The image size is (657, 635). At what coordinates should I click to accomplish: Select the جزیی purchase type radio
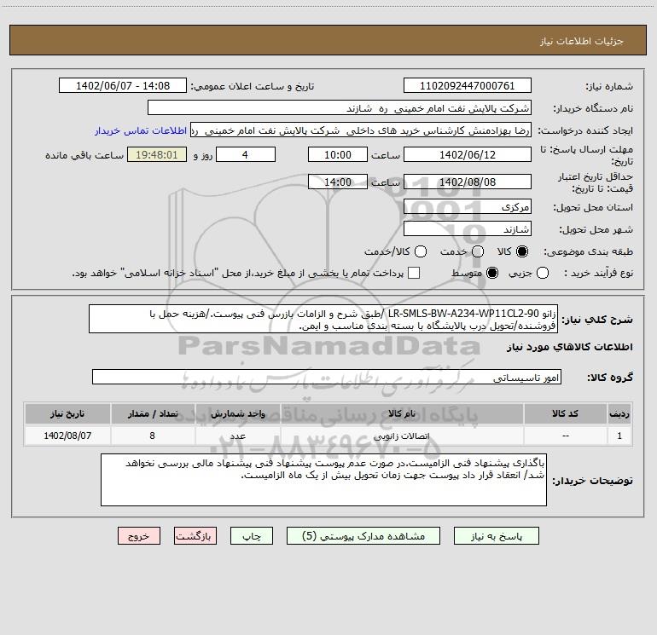tap(543, 273)
